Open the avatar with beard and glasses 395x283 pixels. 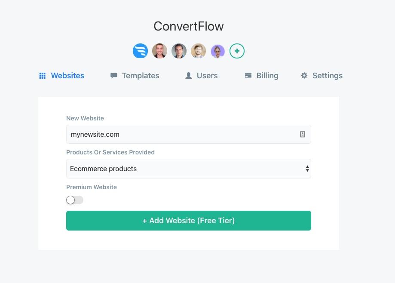[198, 51]
